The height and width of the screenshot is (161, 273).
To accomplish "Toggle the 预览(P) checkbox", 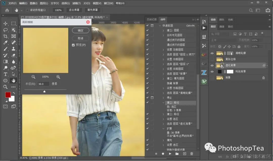I will tap(73, 45).
